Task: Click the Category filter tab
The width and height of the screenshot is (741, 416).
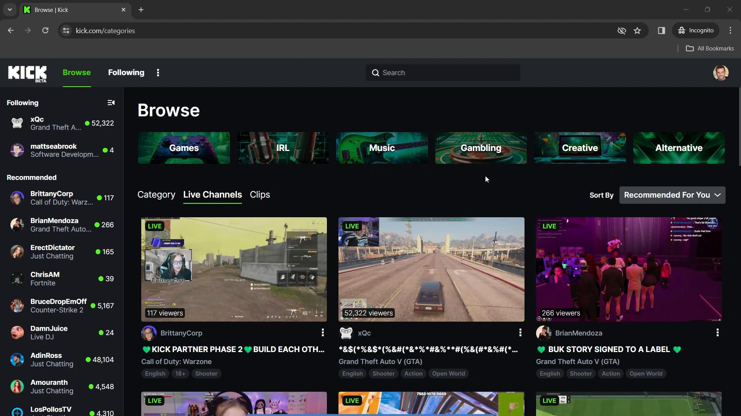Action: click(x=156, y=194)
